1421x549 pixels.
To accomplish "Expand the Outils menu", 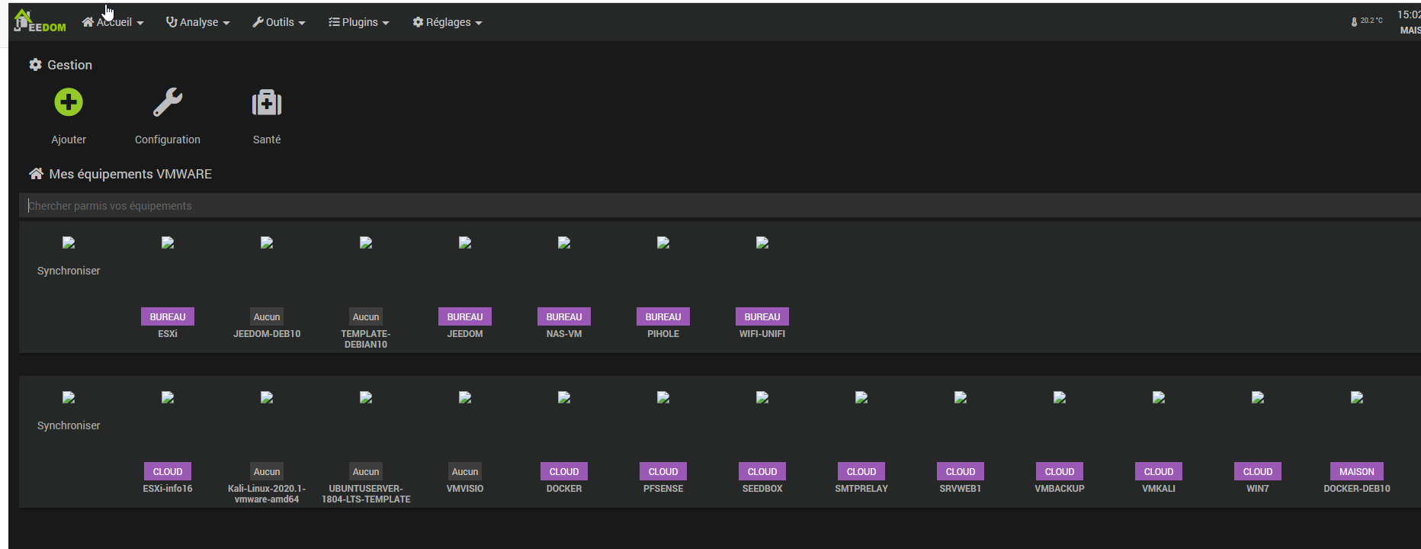I will [279, 22].
